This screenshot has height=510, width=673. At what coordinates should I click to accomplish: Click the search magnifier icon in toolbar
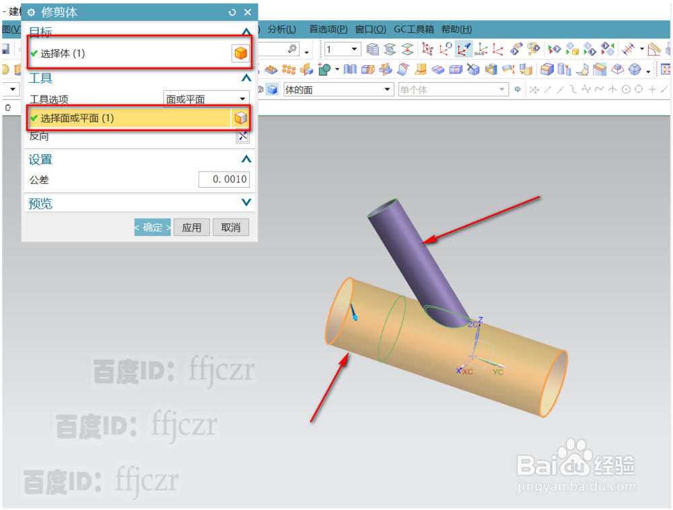click(292, 49)
